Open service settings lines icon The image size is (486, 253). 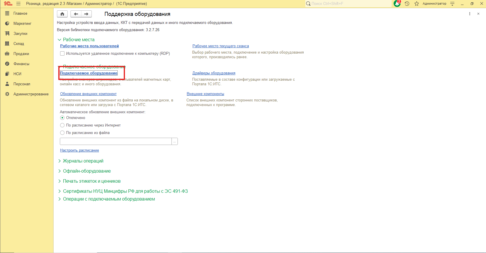452,3
